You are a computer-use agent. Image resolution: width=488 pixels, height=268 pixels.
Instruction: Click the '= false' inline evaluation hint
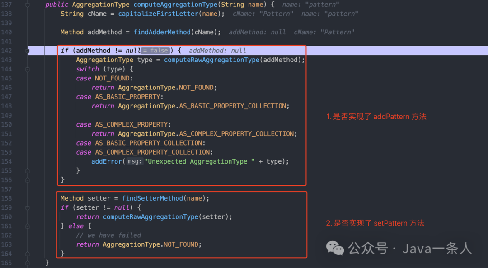(155, 51)
